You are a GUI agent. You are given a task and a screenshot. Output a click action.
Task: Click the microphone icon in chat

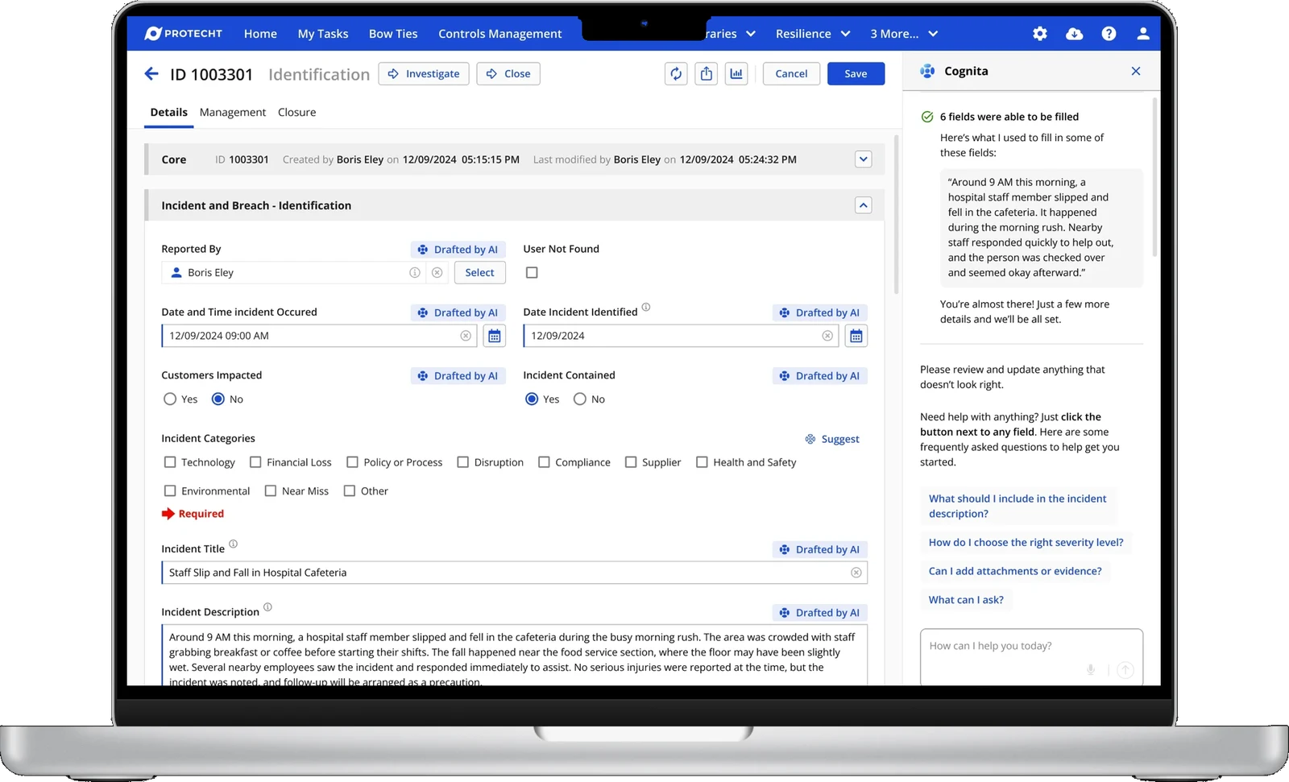[1091, 670]
